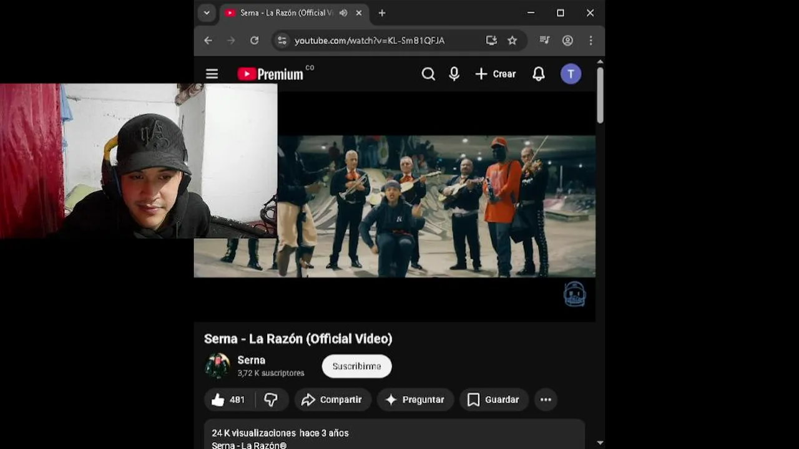View site information icon in address bar
Viewport: 799px width, 449px height.
tap(282, 41)
